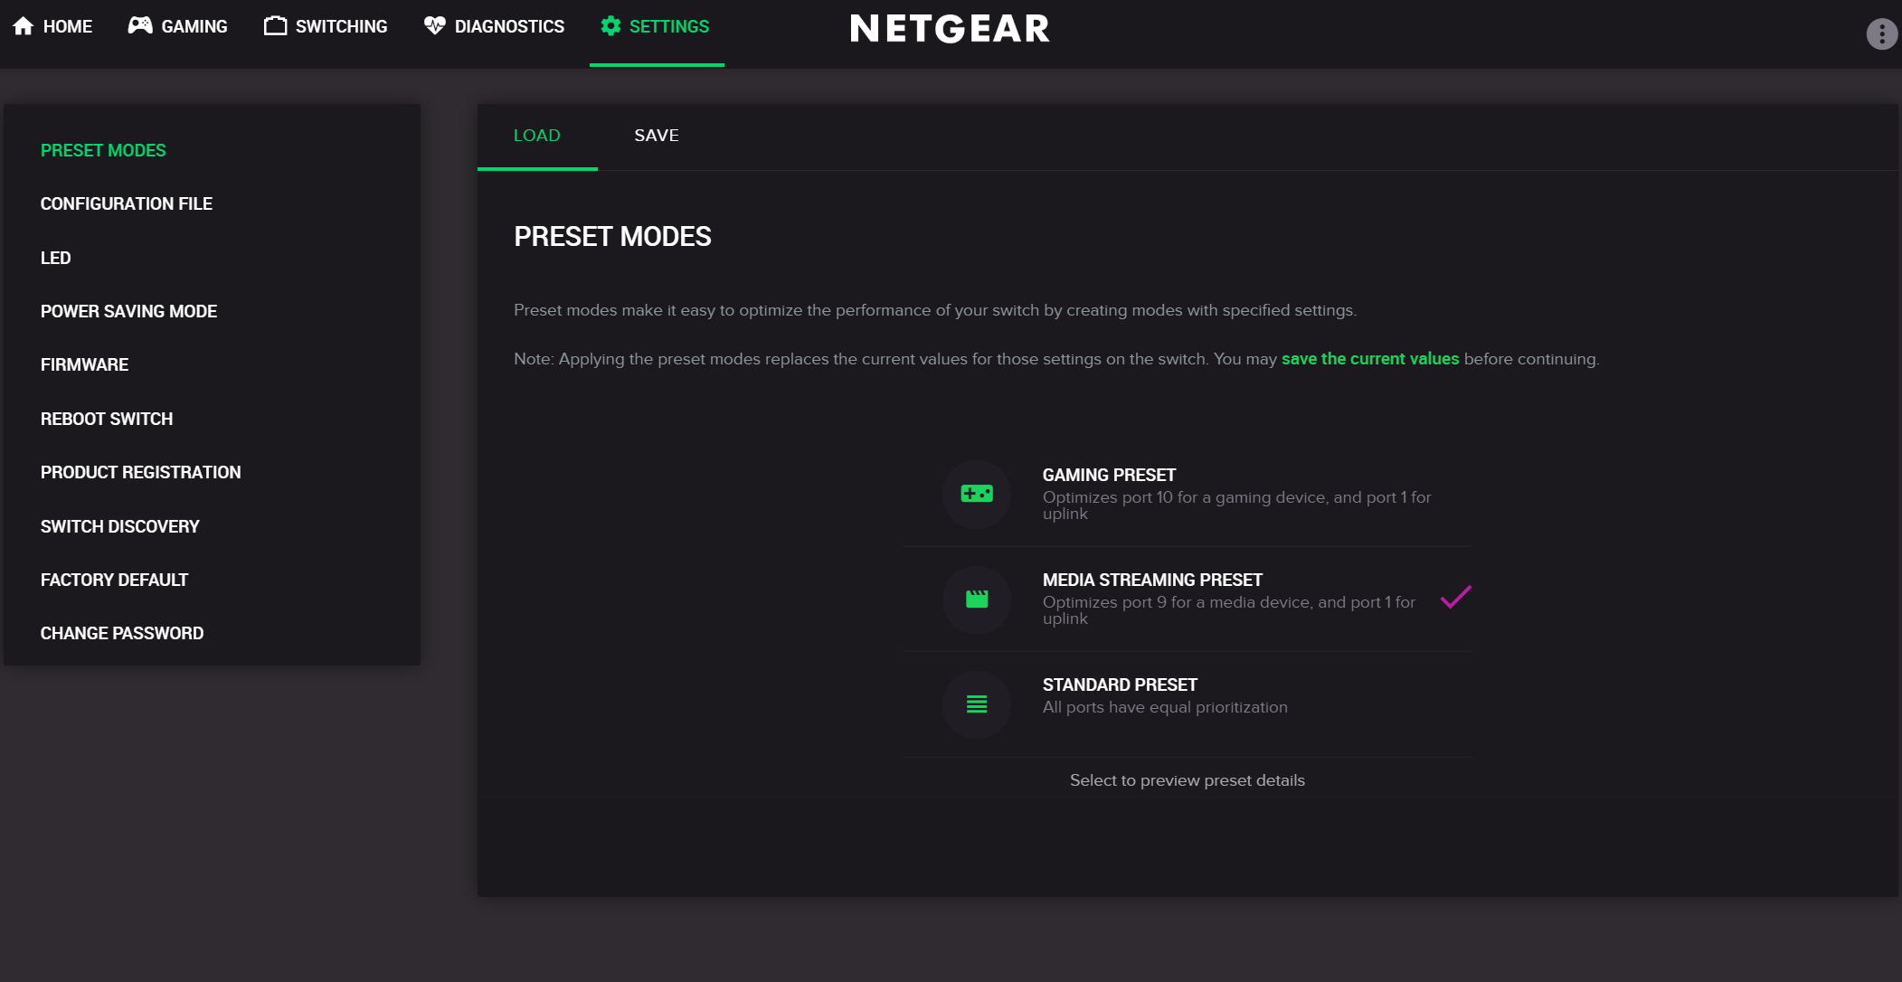Viewport: 1902px width, 982px height.
Task: Switch to the LOAD tab
Action: click(x=537, y=136)
